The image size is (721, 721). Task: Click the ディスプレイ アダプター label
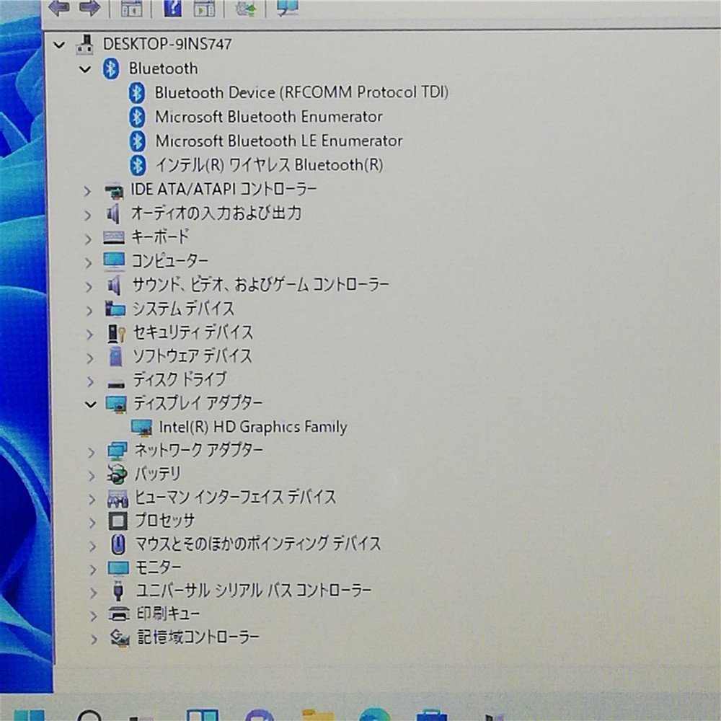[x=198, y=403]
